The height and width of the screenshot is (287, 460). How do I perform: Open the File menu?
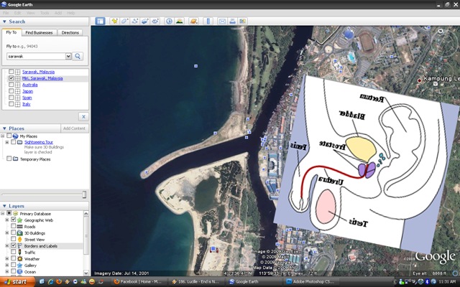click(x=6, y=13)
